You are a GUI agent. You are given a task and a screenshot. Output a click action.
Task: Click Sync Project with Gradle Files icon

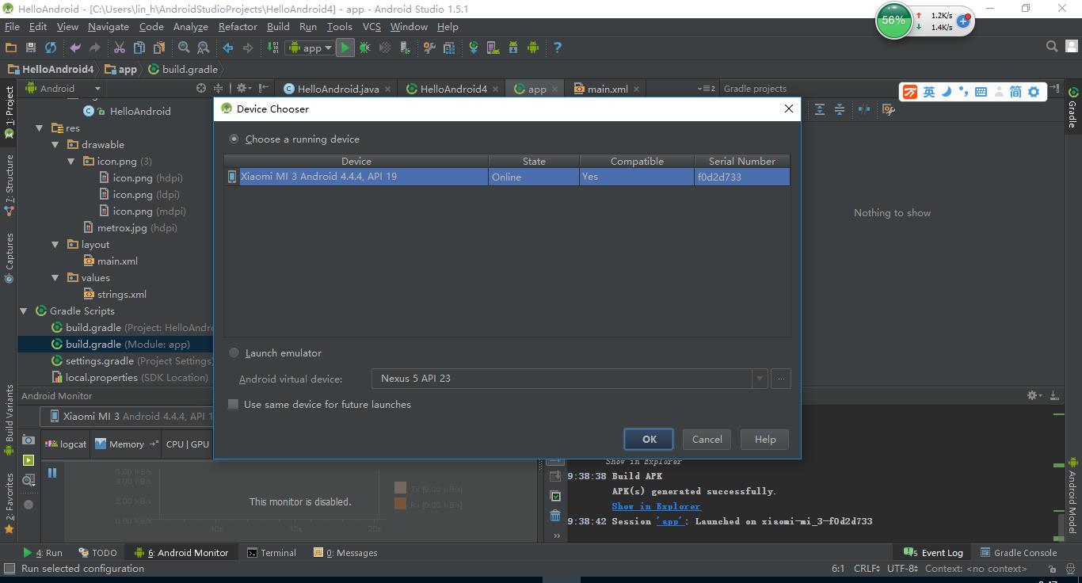pyautogui.click(x=474, y=48)
